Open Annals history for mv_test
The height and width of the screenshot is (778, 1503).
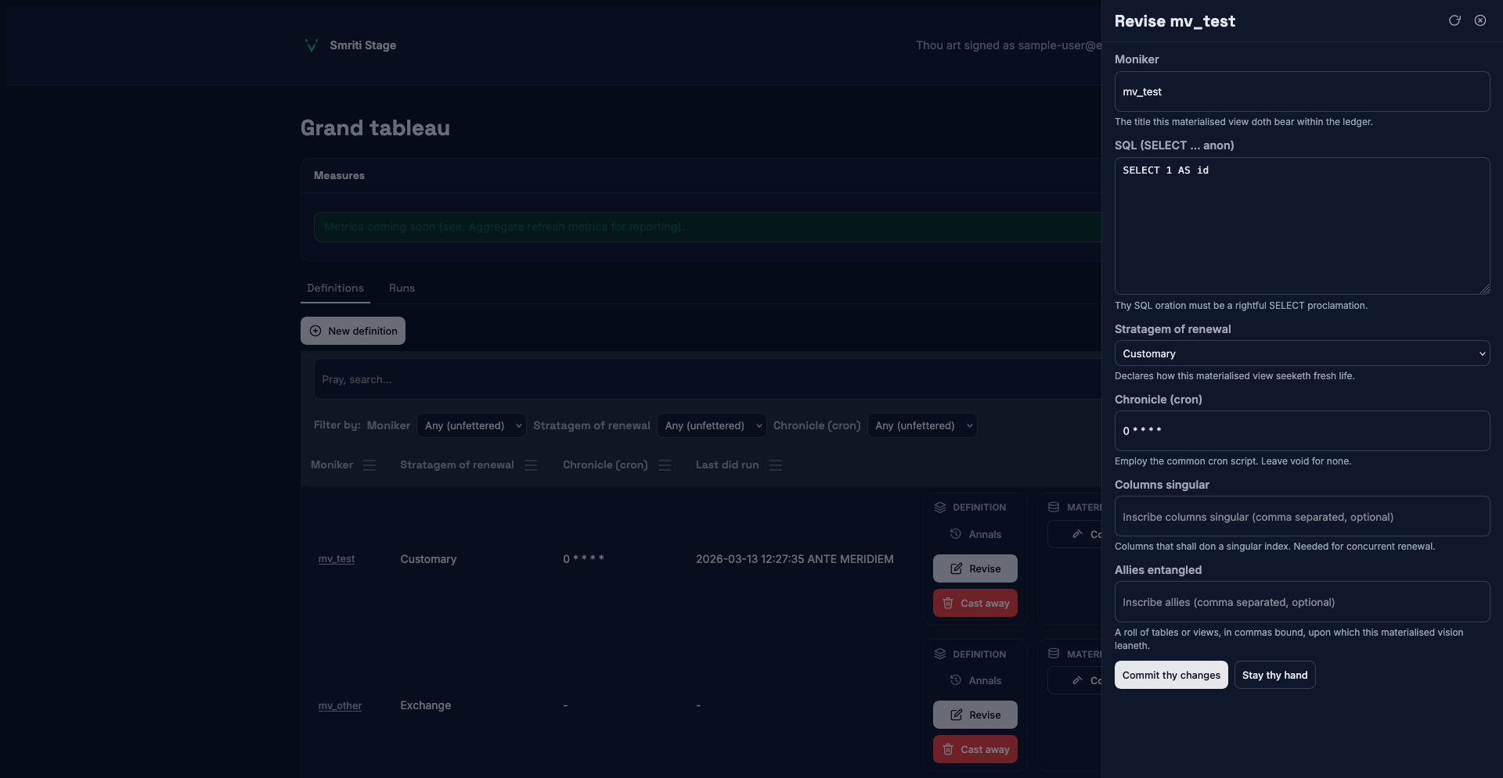pyautogui.click(x=975, y=534)
